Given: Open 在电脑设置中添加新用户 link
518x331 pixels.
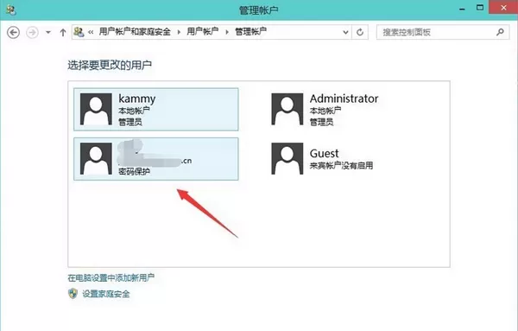Looking at the screenshot, I should click(111, 277).
